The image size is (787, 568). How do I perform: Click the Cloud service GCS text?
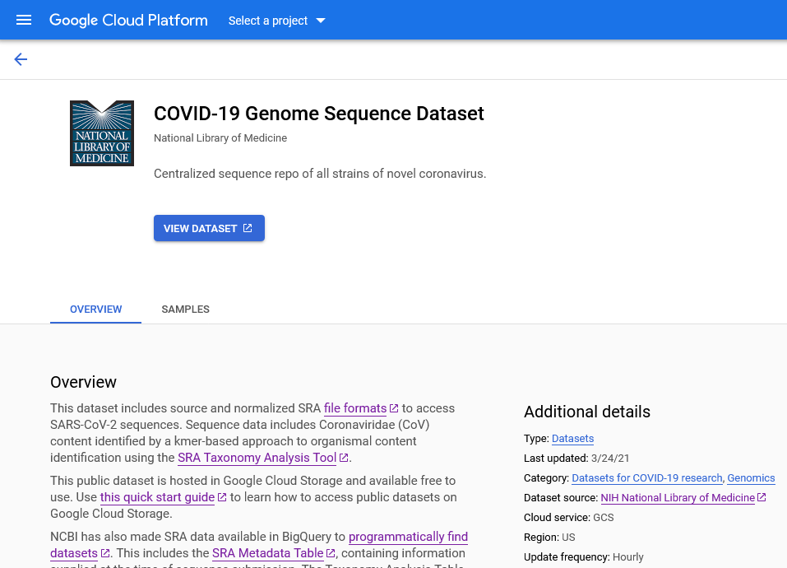(x=569, y=517)
